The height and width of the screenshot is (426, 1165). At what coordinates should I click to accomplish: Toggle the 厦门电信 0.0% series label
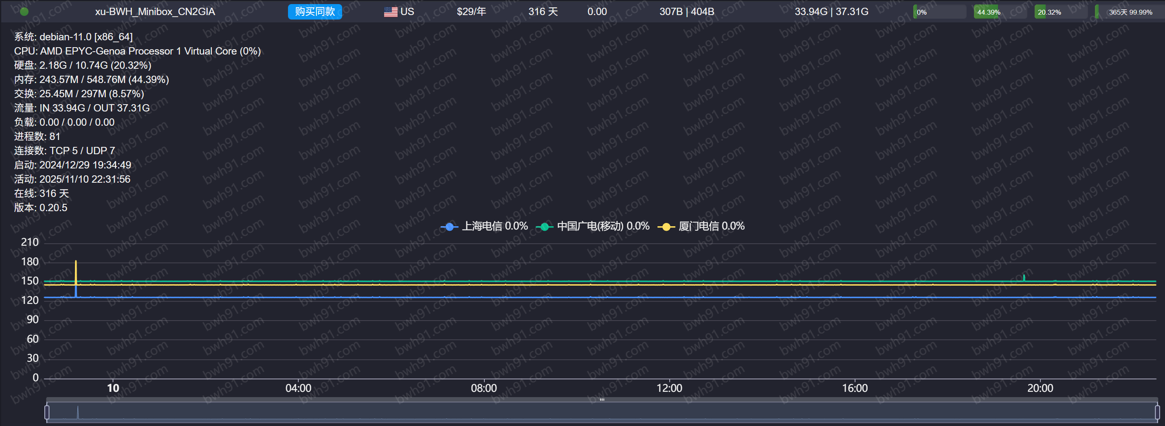711,226
